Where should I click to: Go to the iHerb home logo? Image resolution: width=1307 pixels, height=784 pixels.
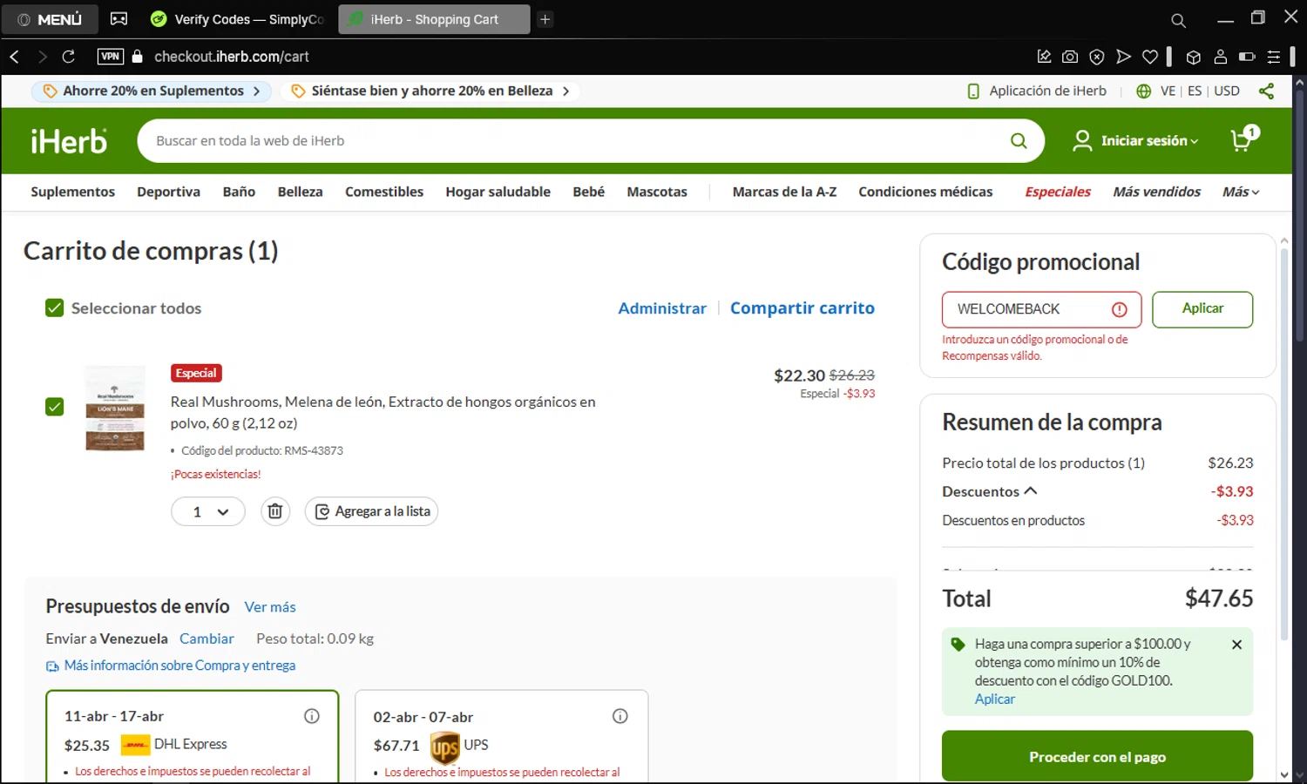[69, 140]
